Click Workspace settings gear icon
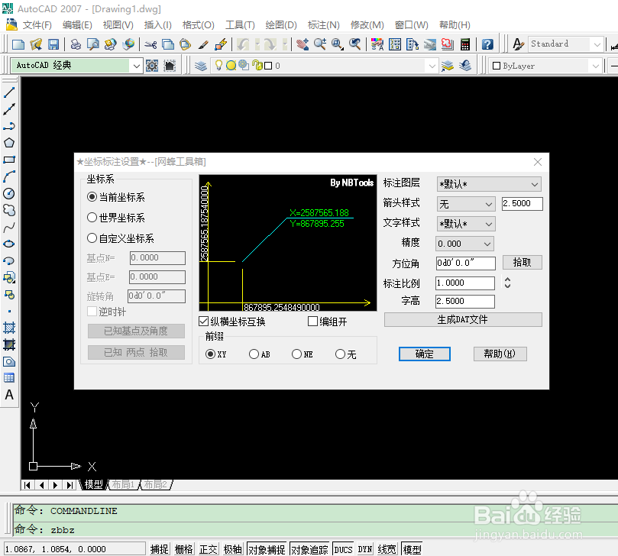Image resolution: width=618 pixels, height=556 pixels. click(x=152, y=66)
